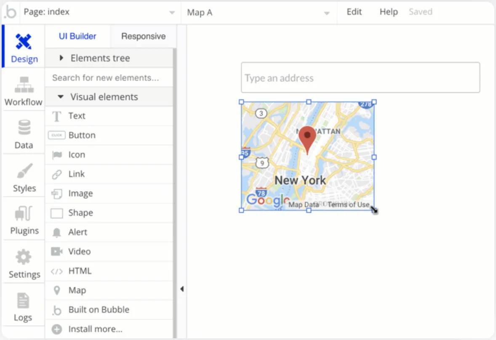Collapse the Visual elements section
Screen dimensions: 496x340
[x=109, y=97]
